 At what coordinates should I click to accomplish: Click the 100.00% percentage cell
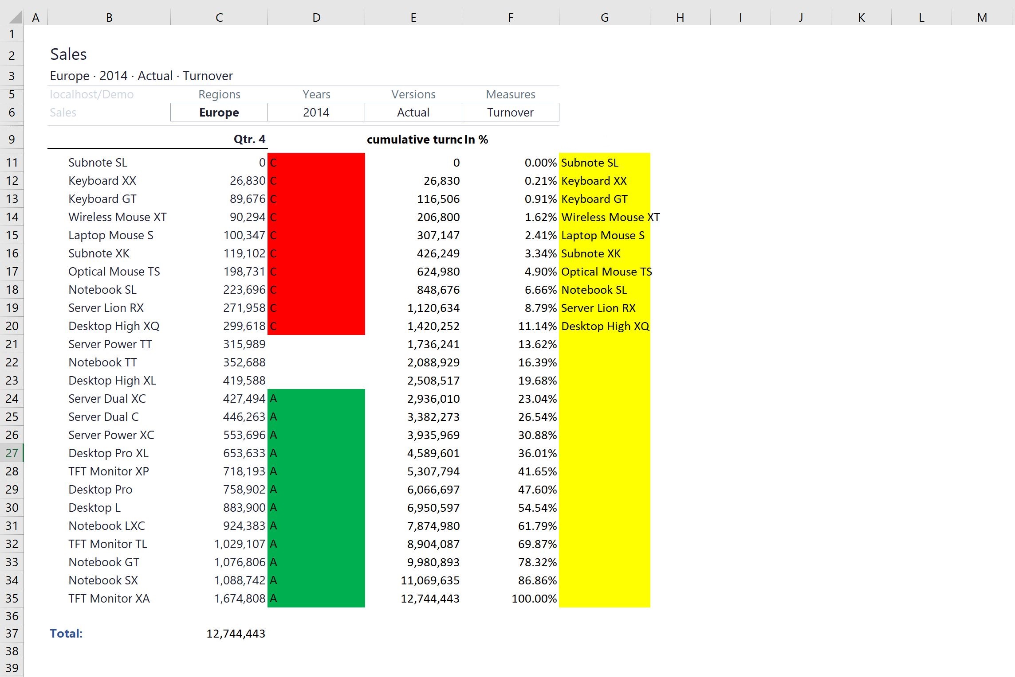pos(535,599)
